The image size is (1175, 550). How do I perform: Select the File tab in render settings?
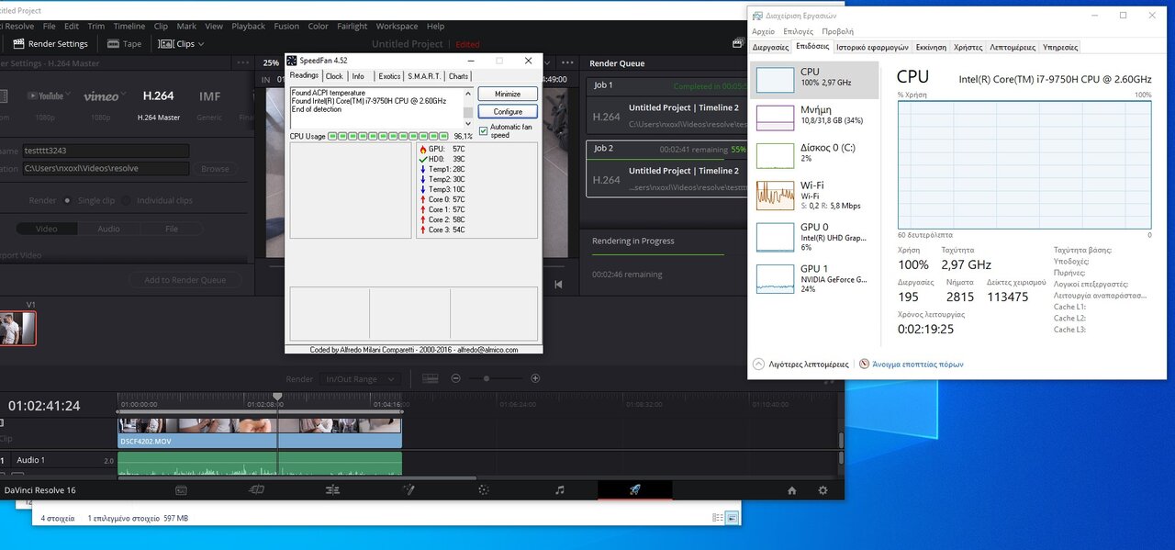172,229
